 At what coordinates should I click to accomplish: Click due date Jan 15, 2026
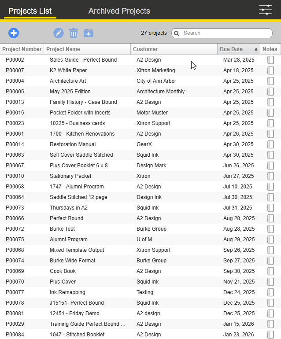(239, 324)
